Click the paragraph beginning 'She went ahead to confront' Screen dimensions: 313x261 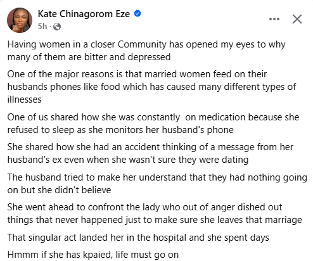pos(155,213)
